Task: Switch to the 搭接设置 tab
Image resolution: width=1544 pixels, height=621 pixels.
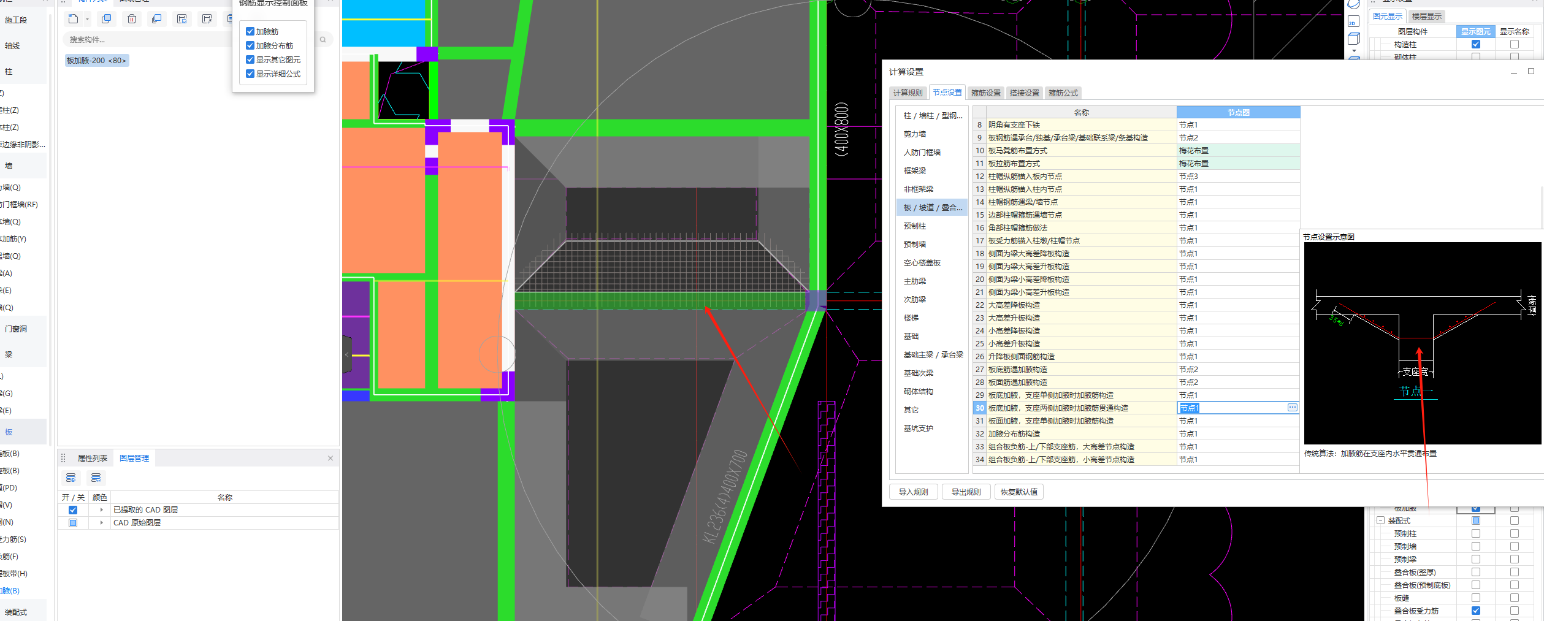Action: coord(1025,93)
